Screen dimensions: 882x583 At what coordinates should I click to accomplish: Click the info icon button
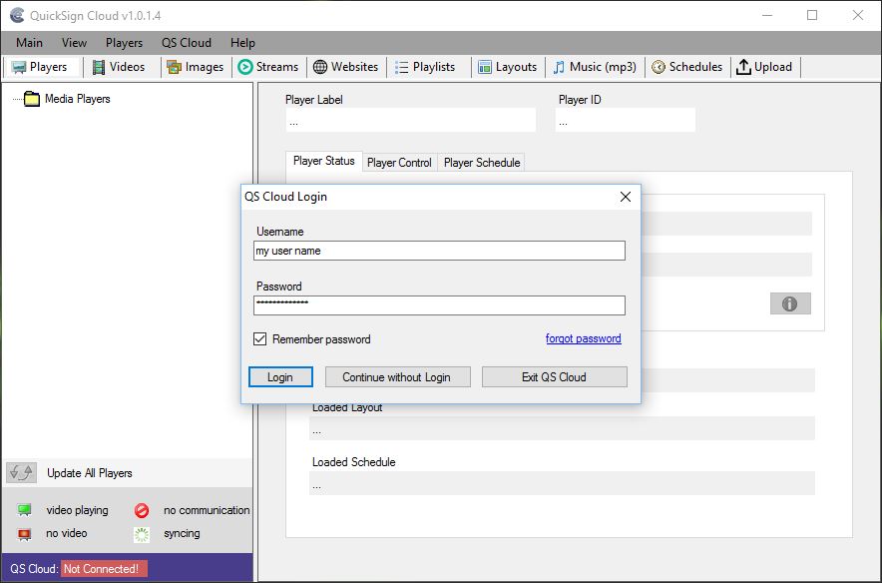pyautogui.click(x=790, y=303)
